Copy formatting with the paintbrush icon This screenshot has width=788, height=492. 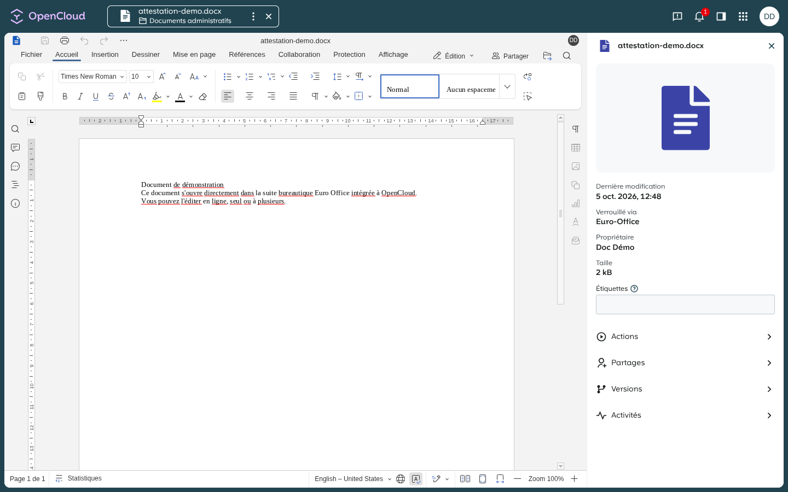pyautogui.click(x=40, y=96)
